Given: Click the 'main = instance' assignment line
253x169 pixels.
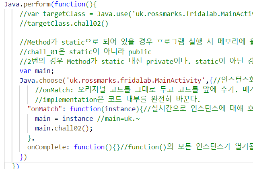Looking at the screenshot, I should pyautogui.click(x=87, y=118).
